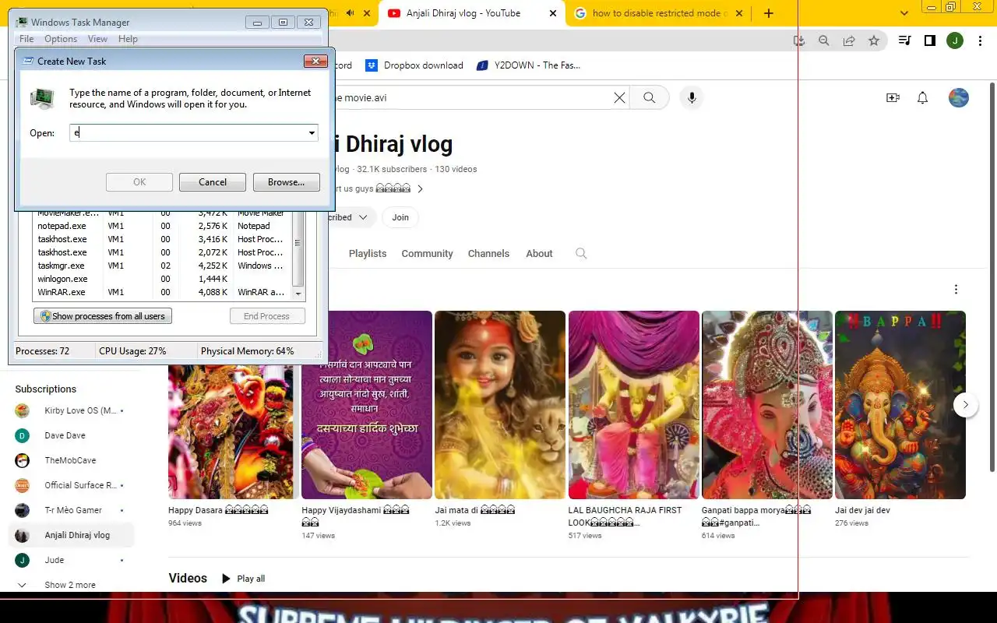
Task: Open the Task Manager Options menu
Action: (61, 39)
